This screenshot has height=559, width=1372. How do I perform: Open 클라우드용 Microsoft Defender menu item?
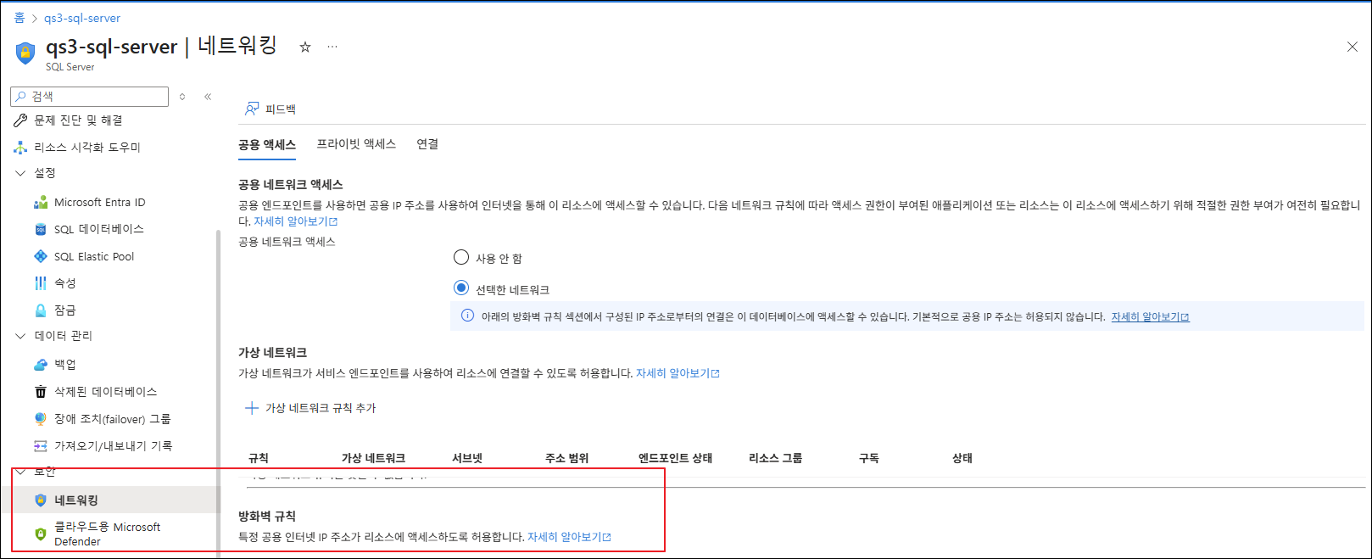click(x=107, y=534)
